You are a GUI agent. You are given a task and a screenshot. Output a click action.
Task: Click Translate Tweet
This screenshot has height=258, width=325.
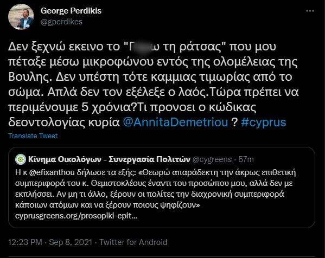33,136
